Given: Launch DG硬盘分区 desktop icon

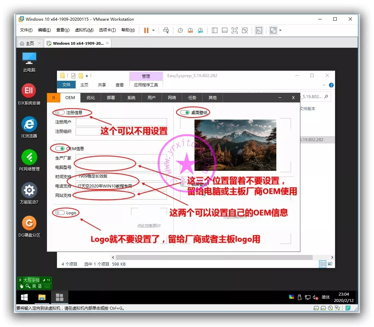Looking at the screenshot, I should point(29,223).
